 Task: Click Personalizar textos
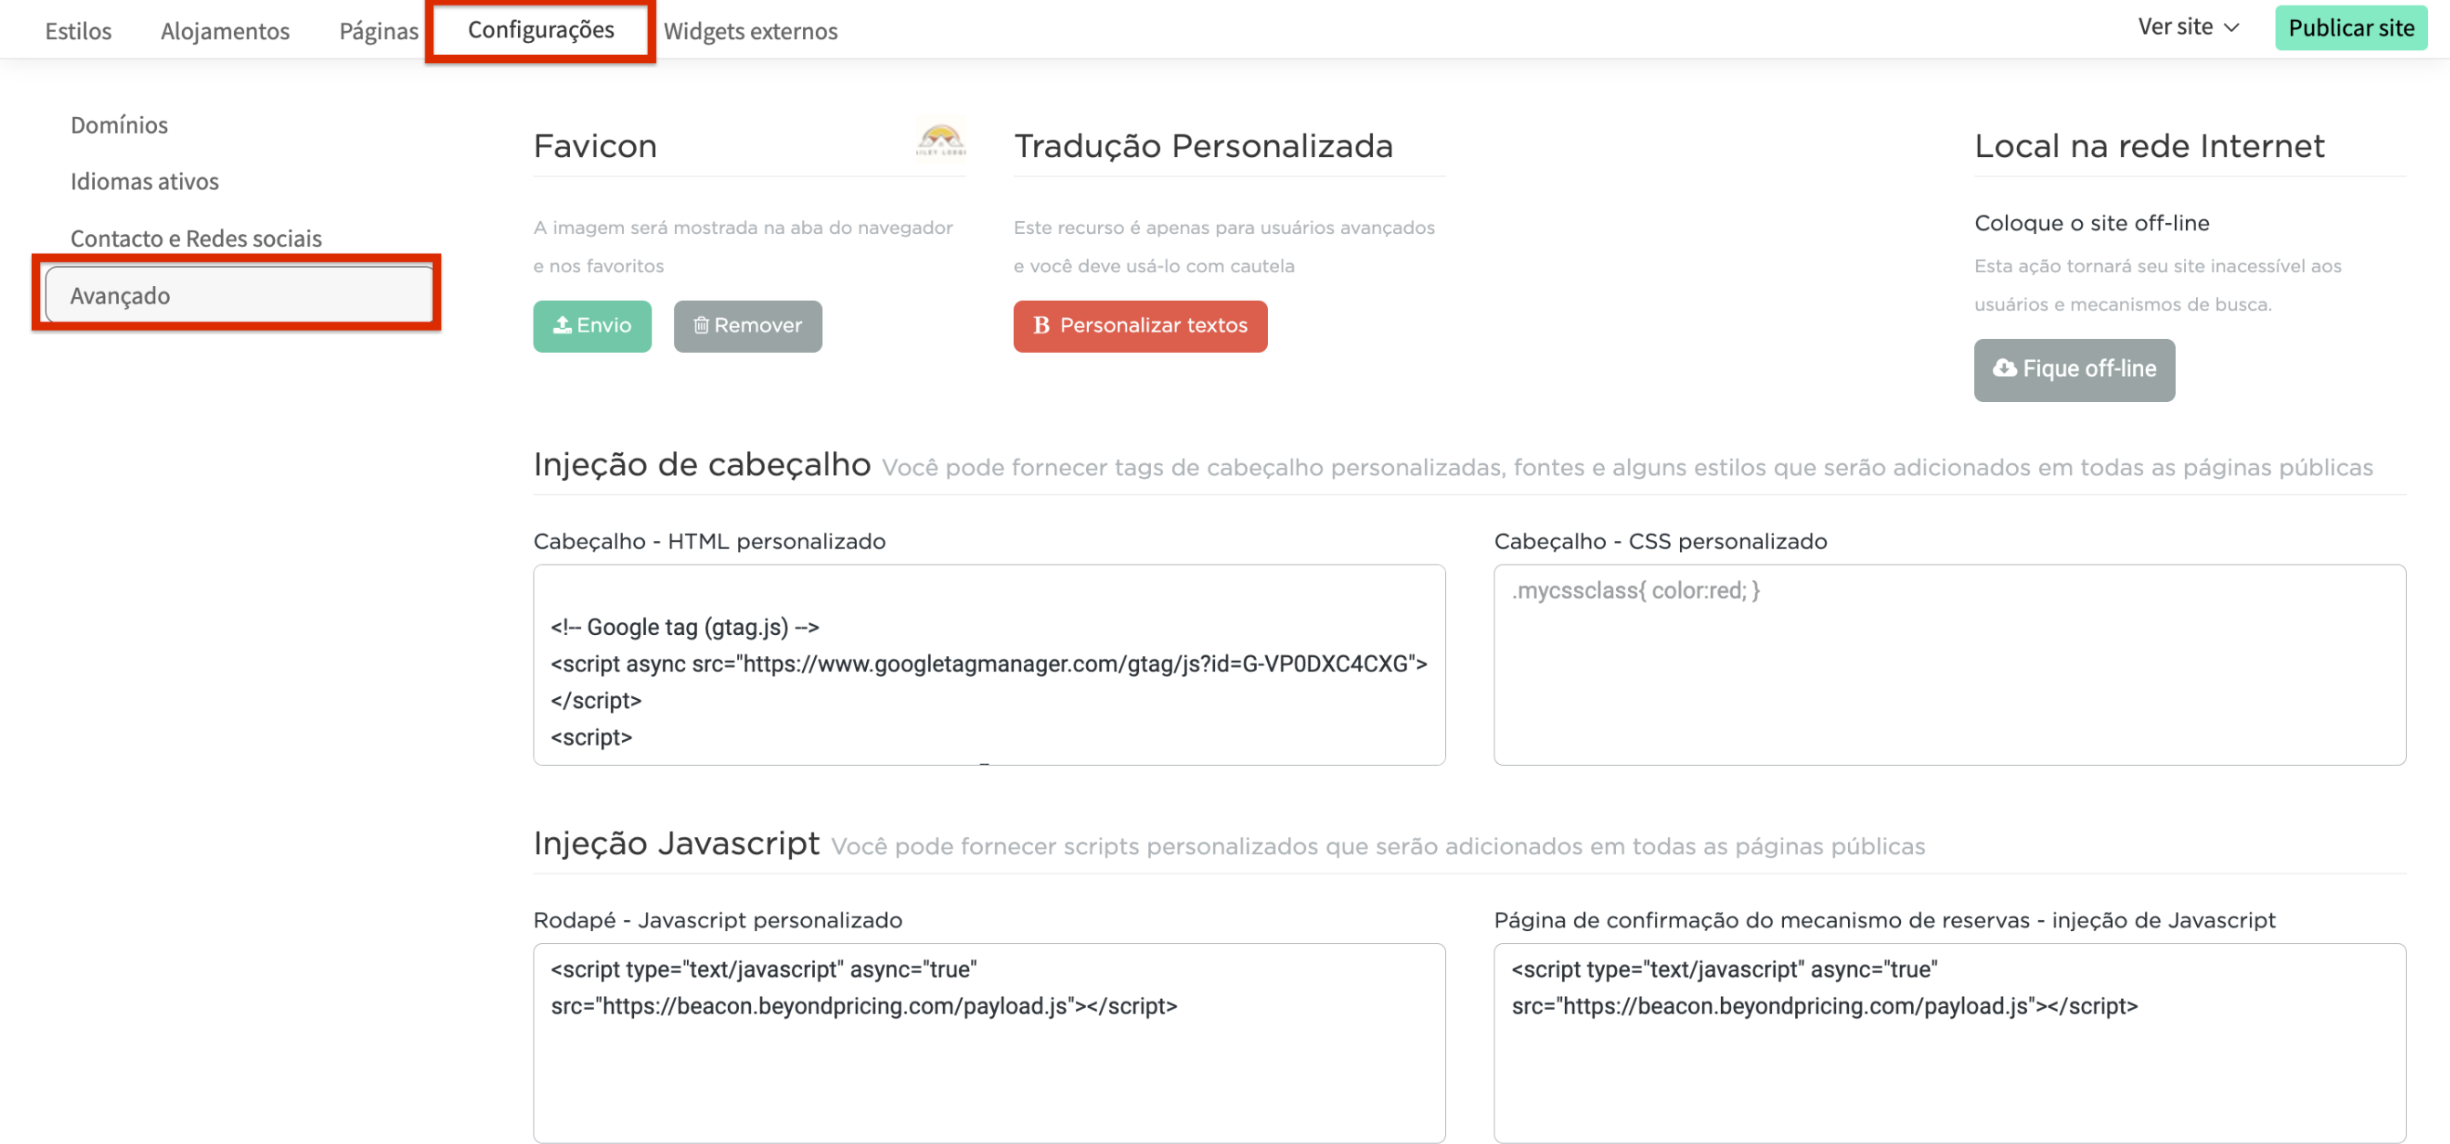(1140, 326)
